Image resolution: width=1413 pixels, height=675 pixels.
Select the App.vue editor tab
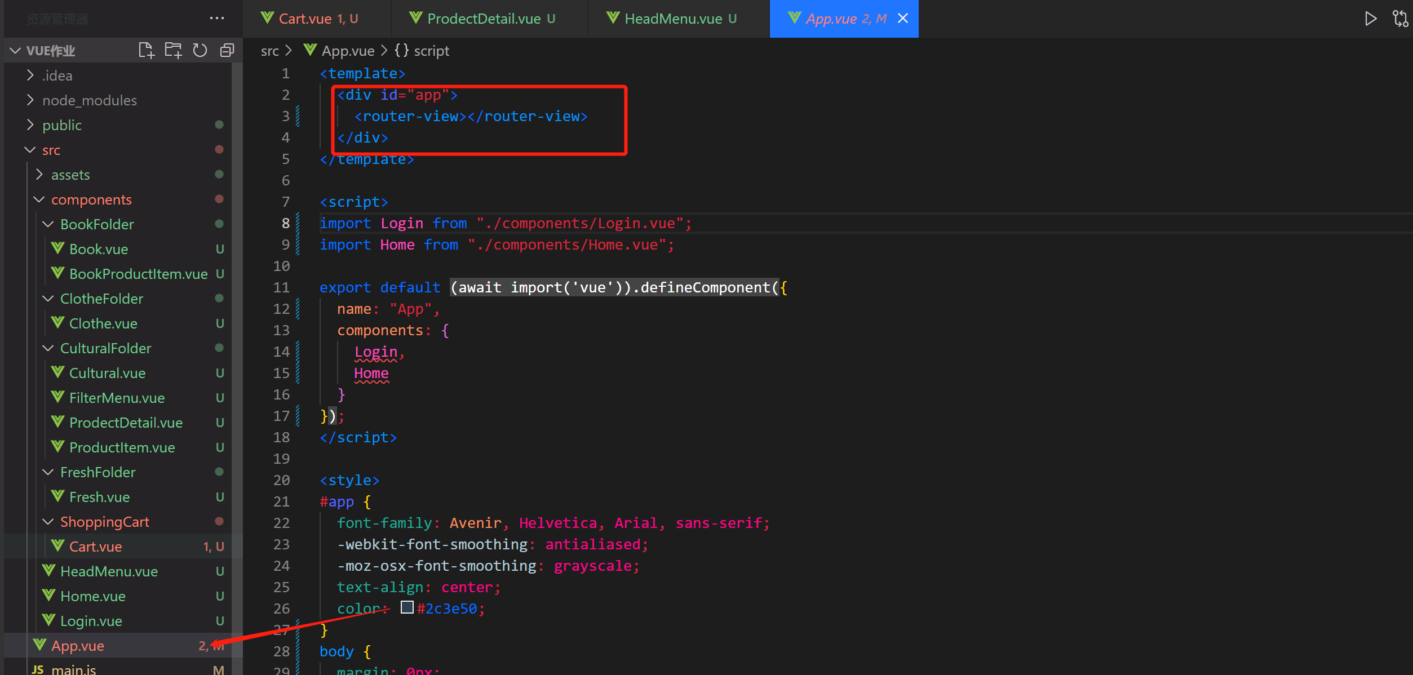point(844,19)
